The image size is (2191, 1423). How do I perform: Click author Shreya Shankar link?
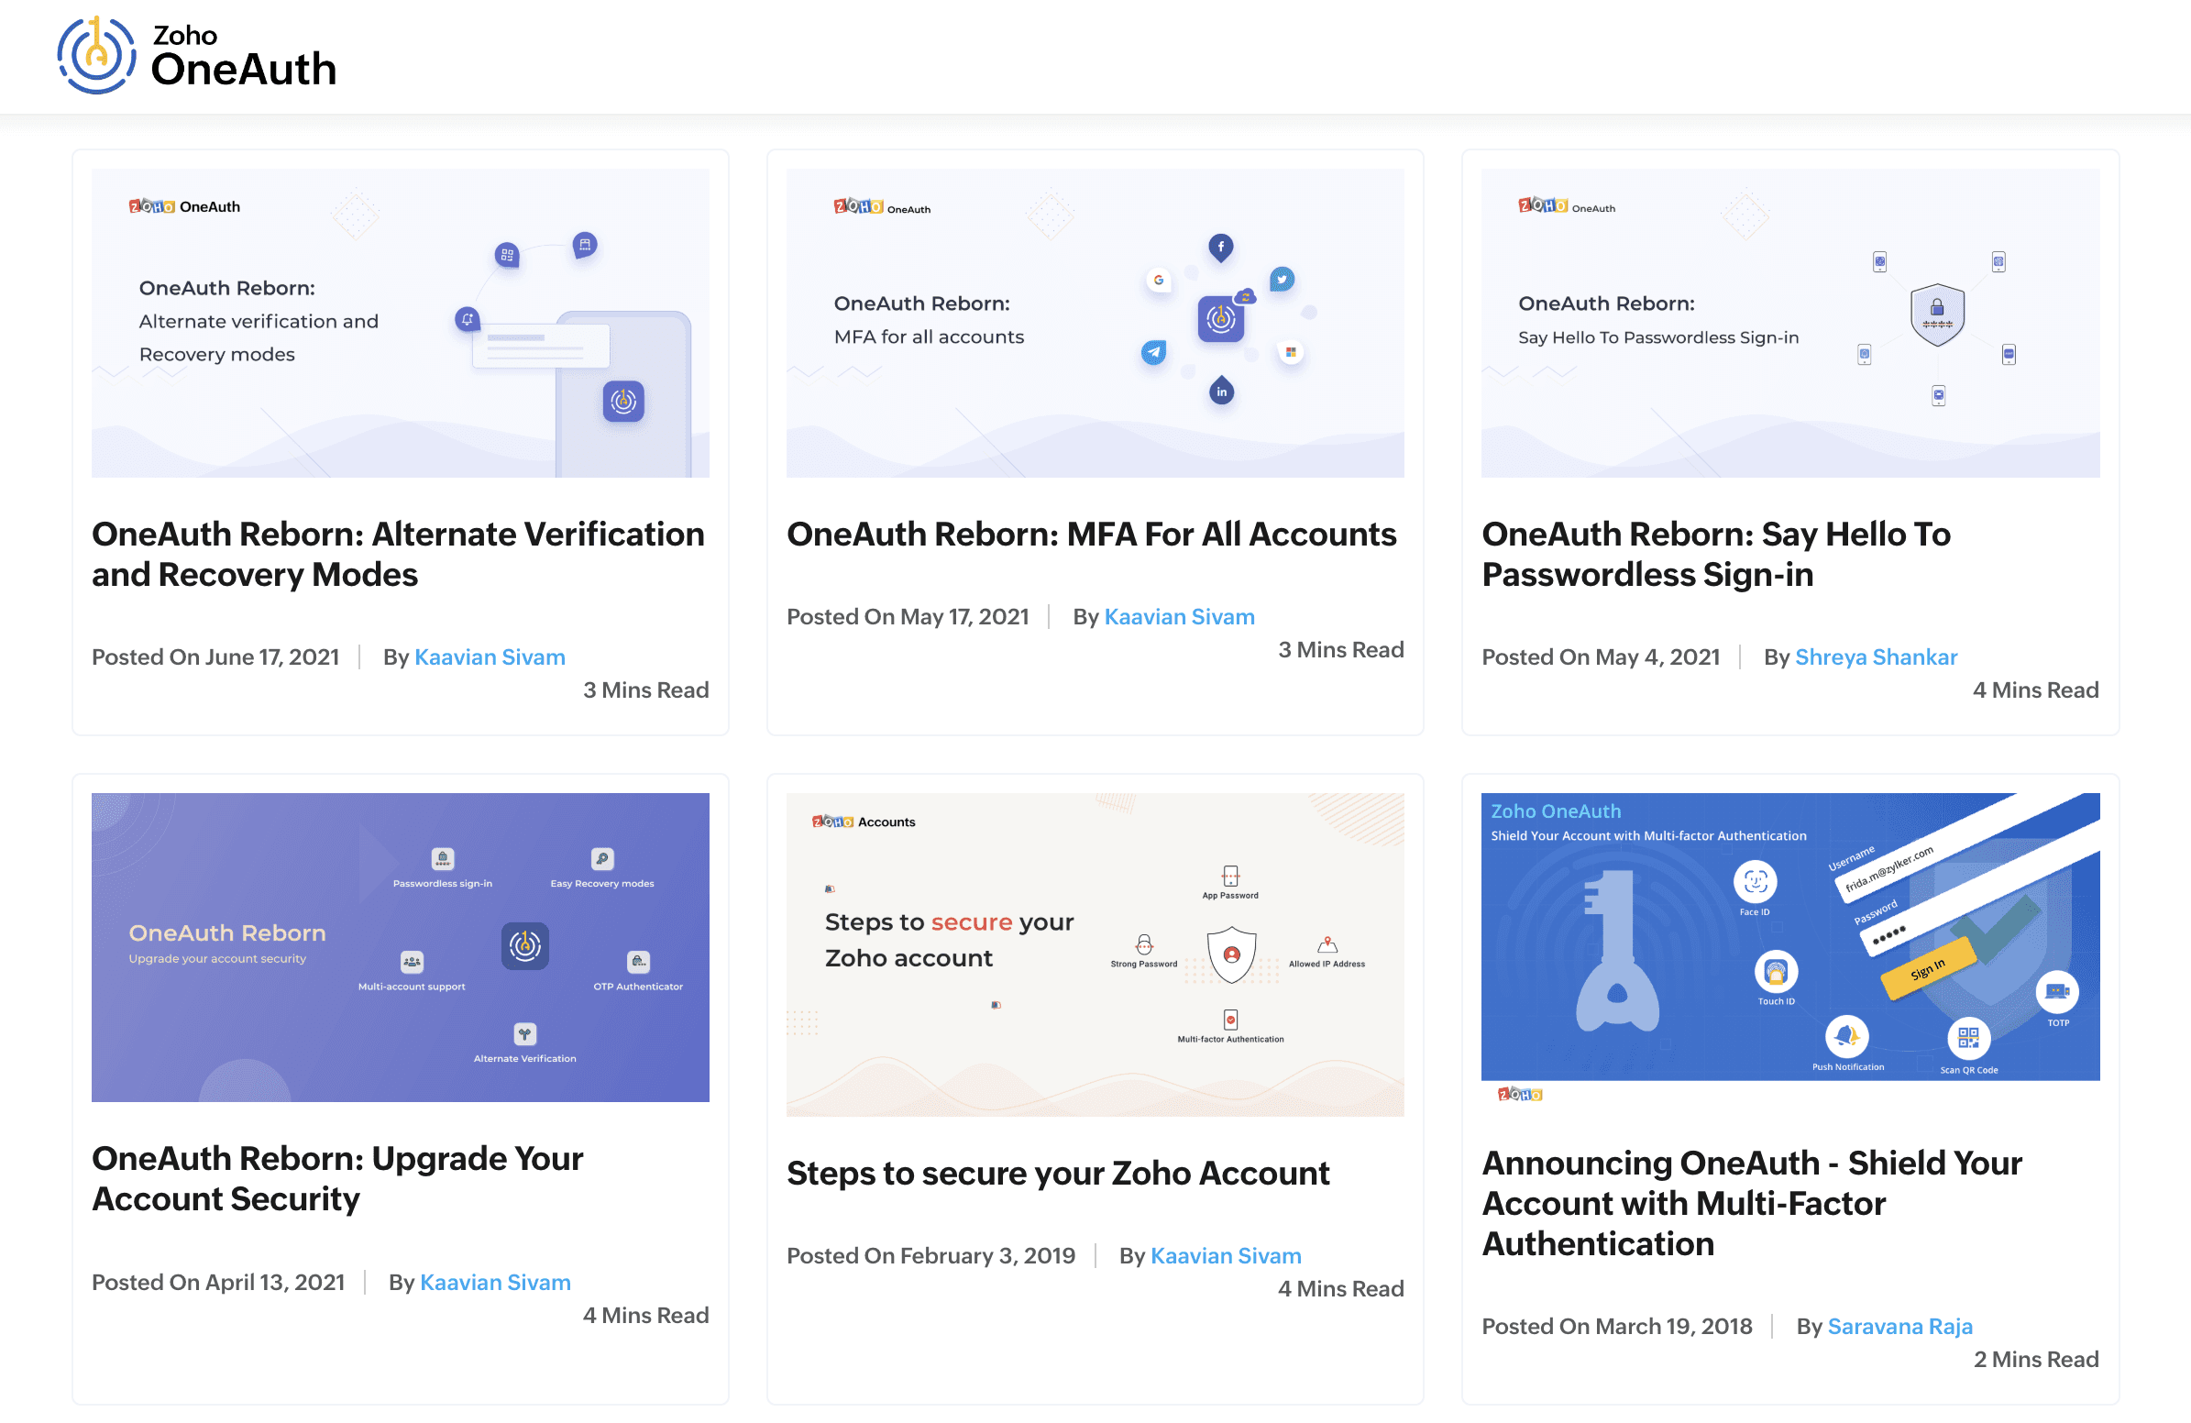[x=1877, y=657]
